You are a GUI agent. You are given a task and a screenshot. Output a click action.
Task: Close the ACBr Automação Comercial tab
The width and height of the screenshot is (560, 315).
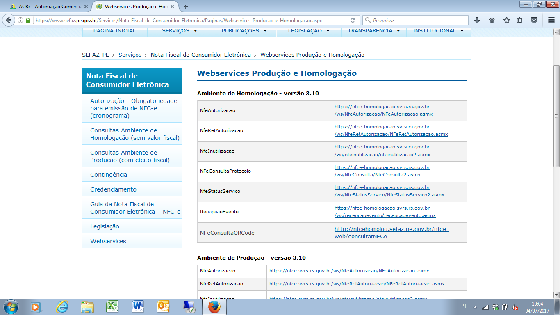pos(87,7)
